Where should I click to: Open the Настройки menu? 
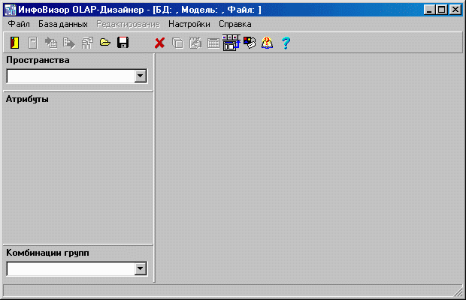(189, 24)
